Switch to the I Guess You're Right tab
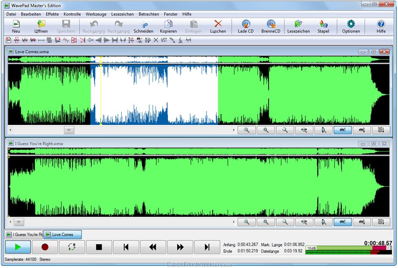Image resolution: width=398 pixels, height=268 pixels. pyautogui.click(x=24, y=234)
